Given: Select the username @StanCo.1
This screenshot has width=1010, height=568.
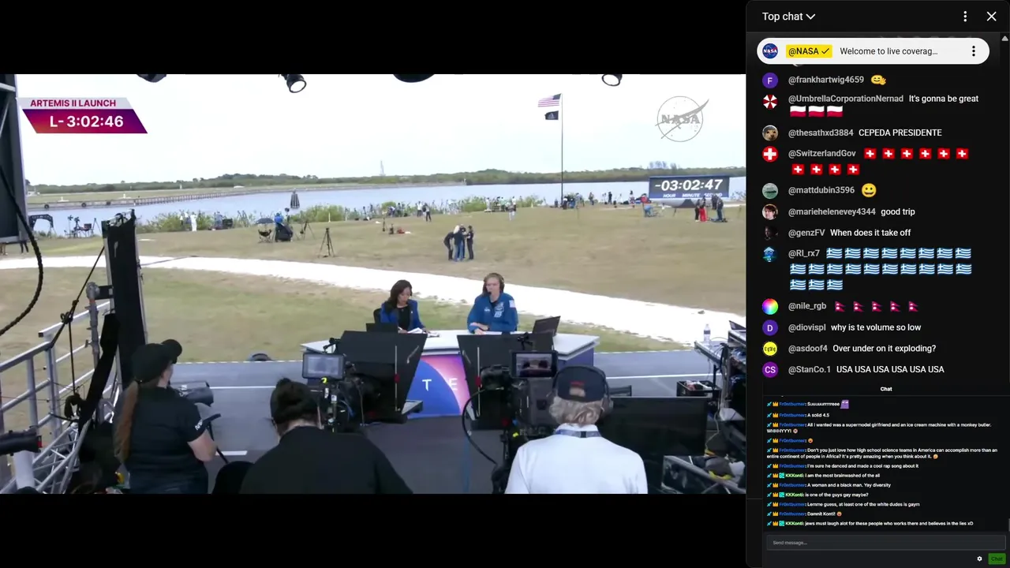Looking at the screenshot, I should 810,369.
